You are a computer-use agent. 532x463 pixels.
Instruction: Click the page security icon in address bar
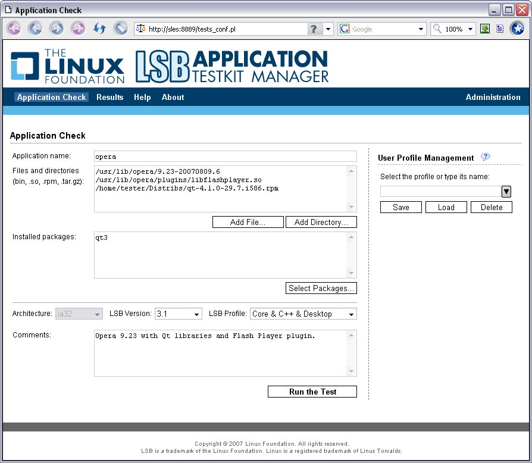141,29
